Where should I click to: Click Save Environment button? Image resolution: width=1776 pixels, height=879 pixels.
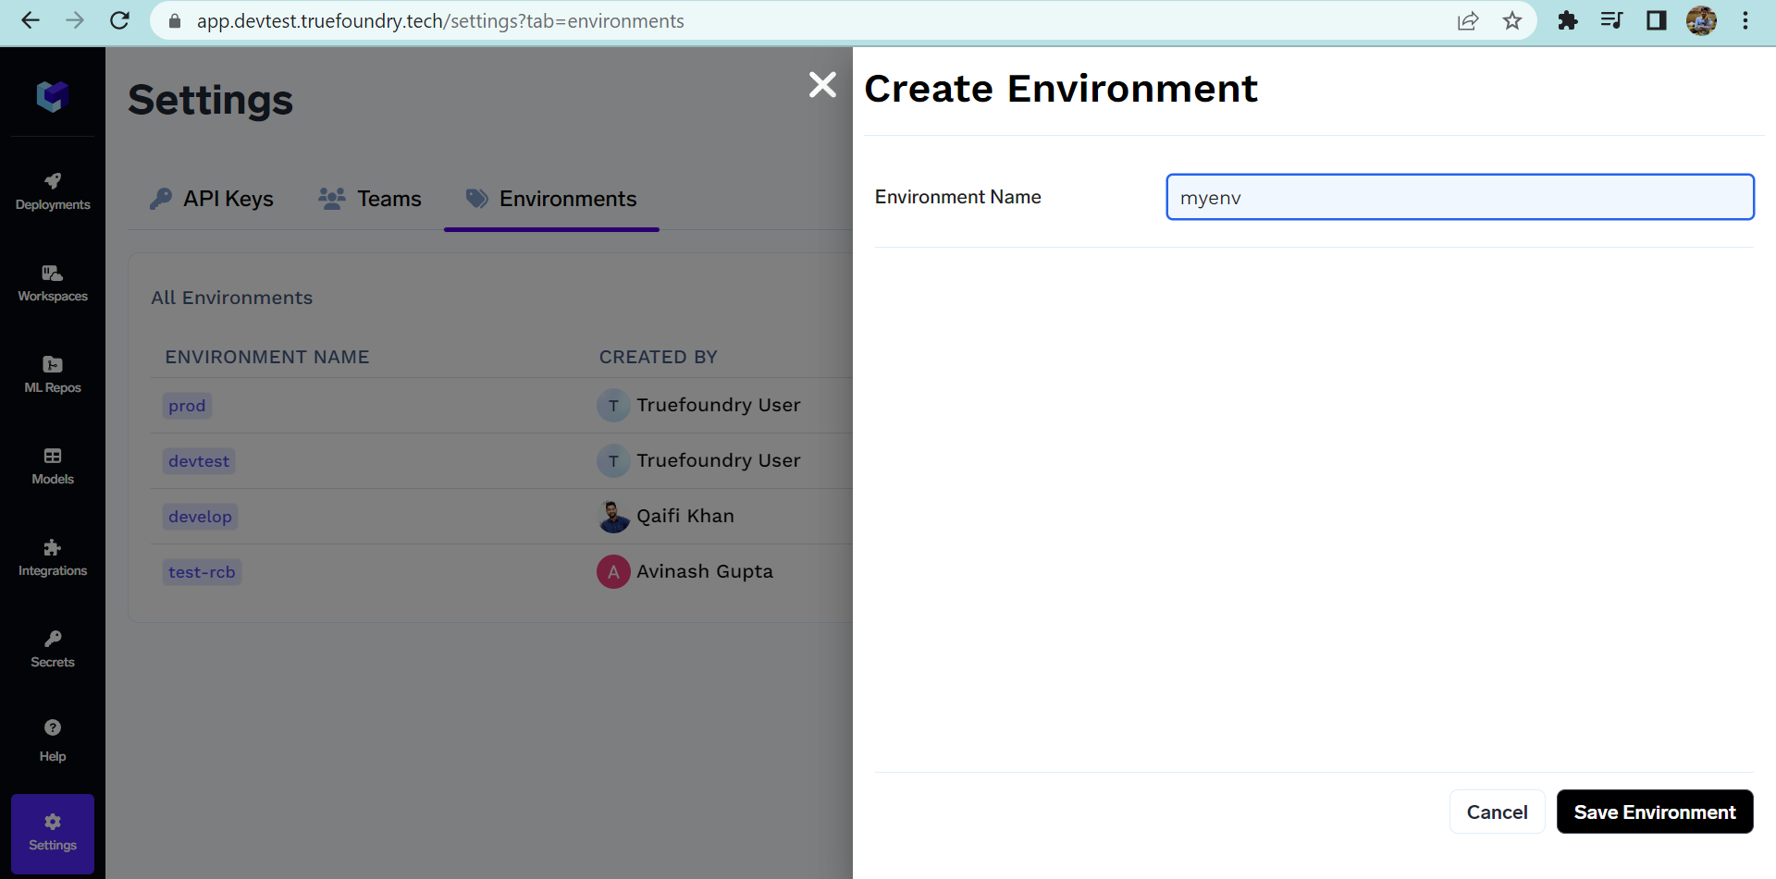click(1655, 812)
